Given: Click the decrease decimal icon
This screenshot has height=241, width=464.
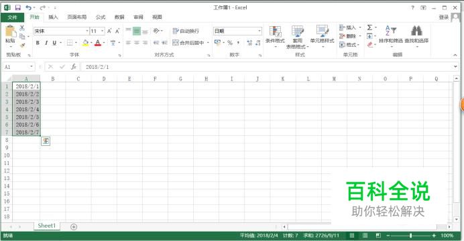Looking at the screenshot, I should click(x=258, y=43).
